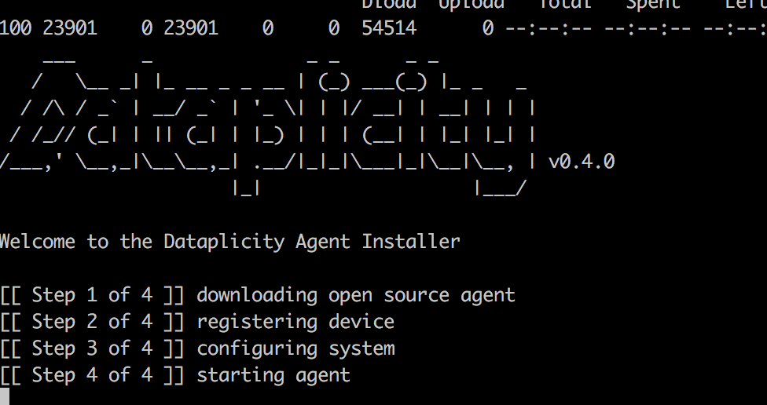
Task: Click the "[[ Step 4 of 4 ]]" marker
Action: pyautogui.click(x=92, y=375)
